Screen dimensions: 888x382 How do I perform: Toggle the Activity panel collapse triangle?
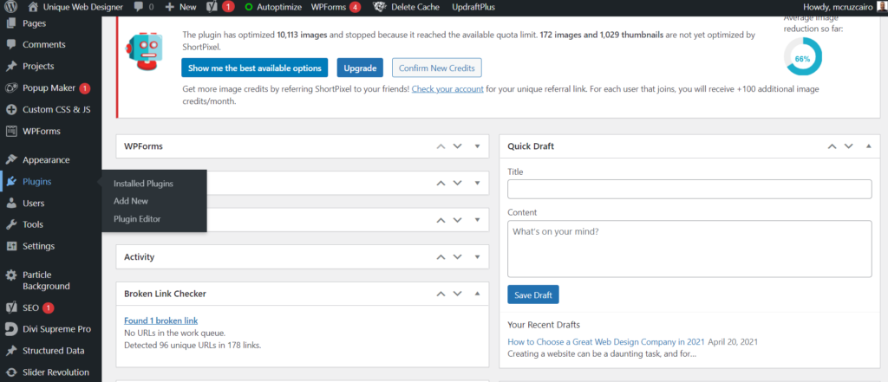coord(477,257)
